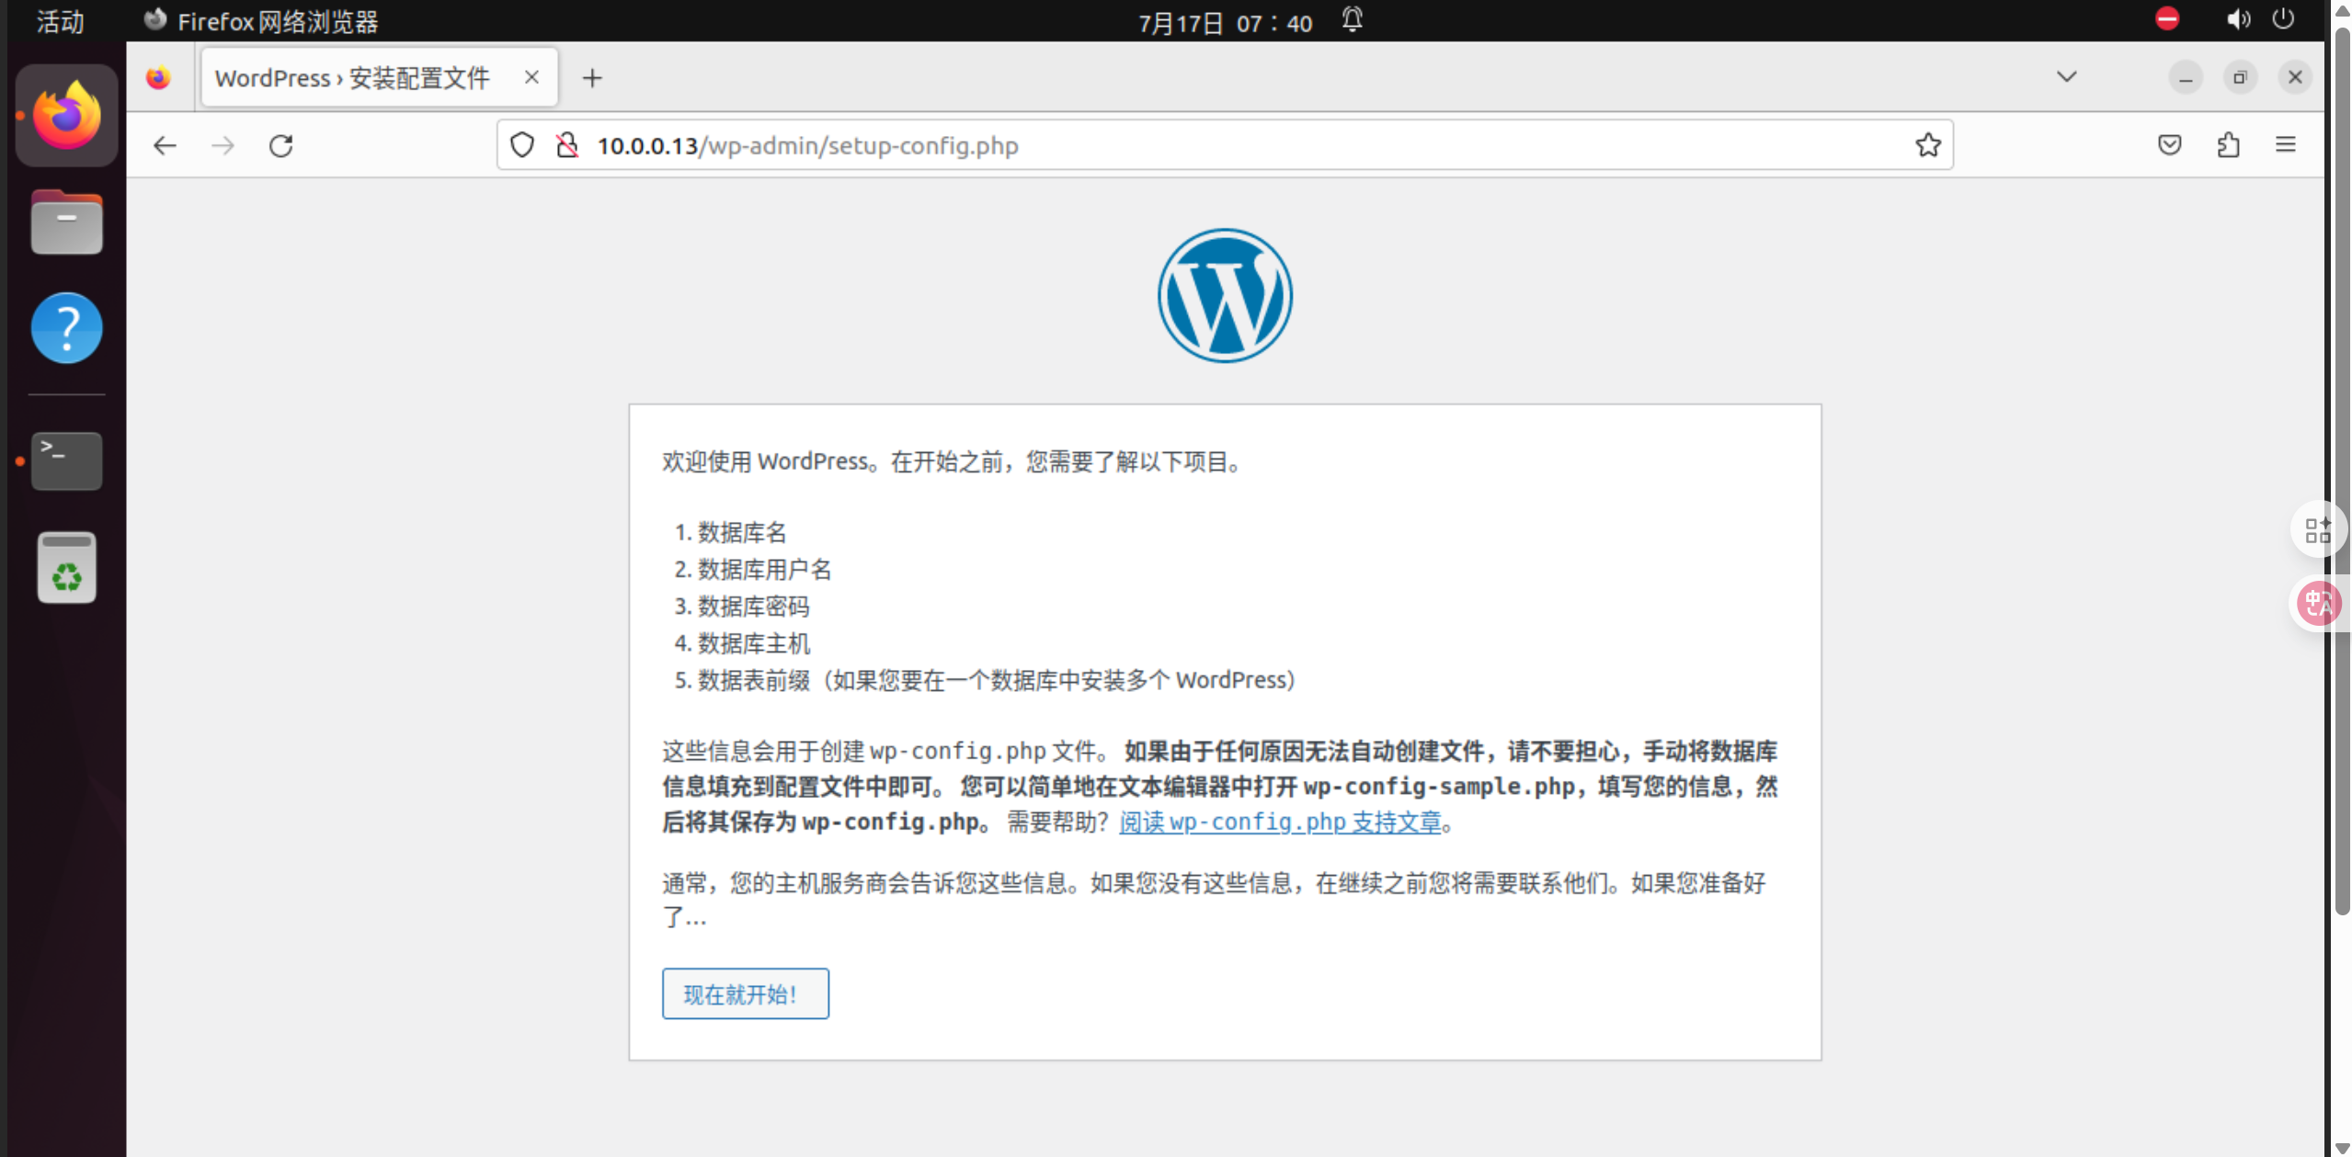Minimize the Firefox window
This screenshot has width=2352, height=1157.
pos(2186,78)
